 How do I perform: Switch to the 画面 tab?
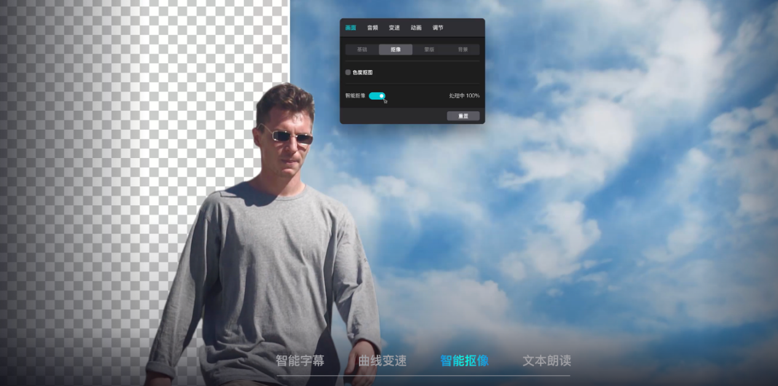point(350,28)
